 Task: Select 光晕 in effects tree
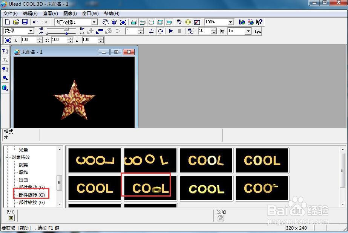[23, 150]
